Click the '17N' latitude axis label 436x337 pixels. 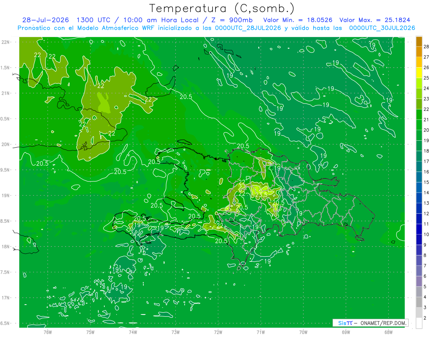point(5,298)
